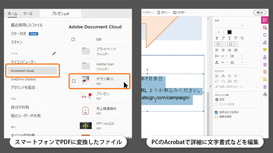Click the black font color swatch

pyautogui.click(x=229, y=32)
